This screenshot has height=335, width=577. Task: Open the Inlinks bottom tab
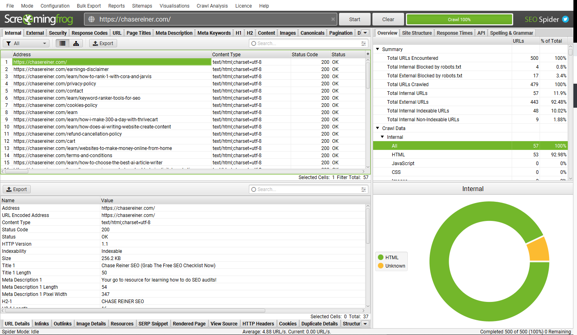[42, 323]
